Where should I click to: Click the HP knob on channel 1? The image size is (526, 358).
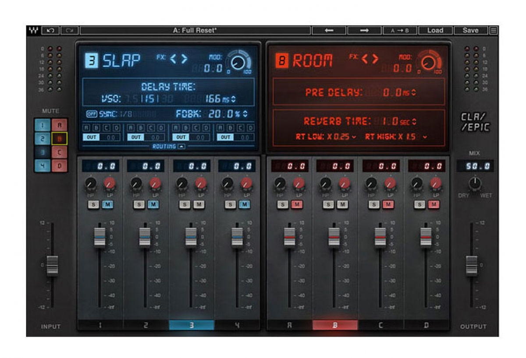tap(90, 183)
